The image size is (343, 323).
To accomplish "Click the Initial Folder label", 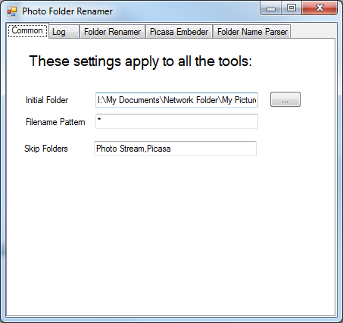I will click(47, 100).
